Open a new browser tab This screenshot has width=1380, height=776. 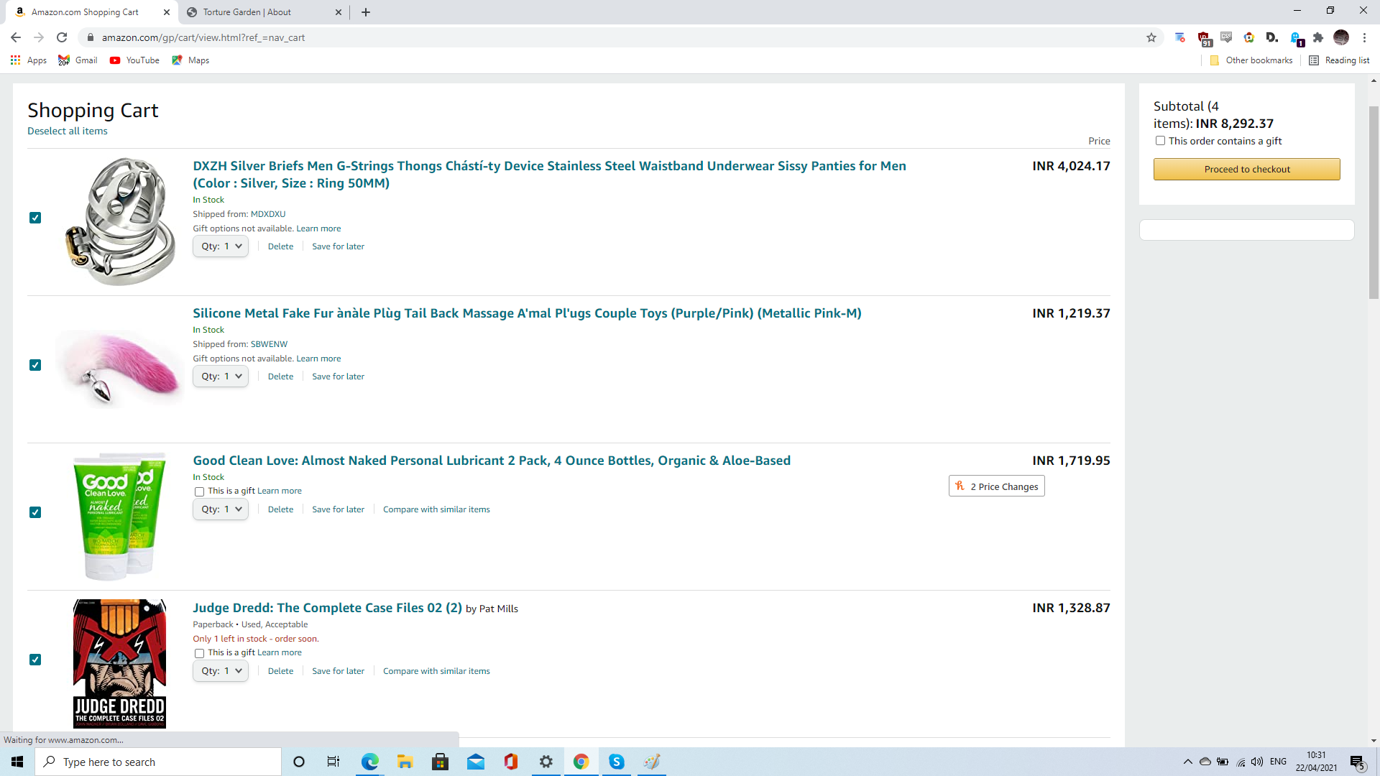[366, 12]
